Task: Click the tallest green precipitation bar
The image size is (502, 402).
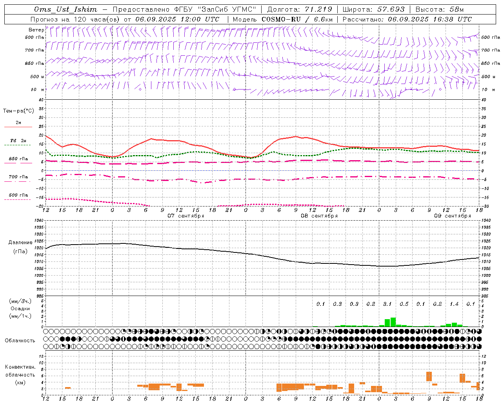Action: pyautogui.click(x=393, y=322)
